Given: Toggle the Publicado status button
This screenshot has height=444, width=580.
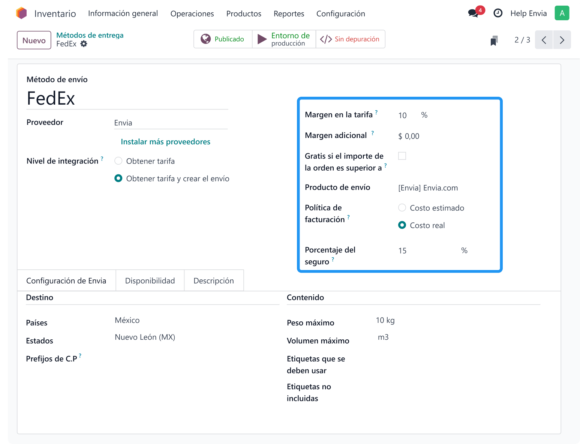Looking at the screenshot, I should pos(223,39).
